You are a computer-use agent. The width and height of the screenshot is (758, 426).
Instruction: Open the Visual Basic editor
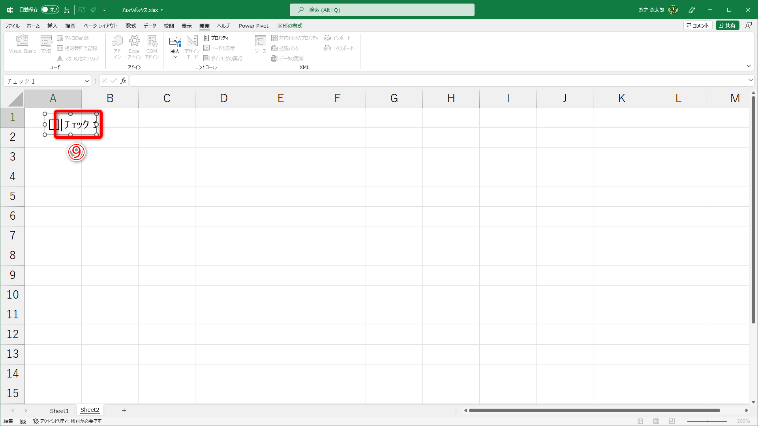coord(22,44)
